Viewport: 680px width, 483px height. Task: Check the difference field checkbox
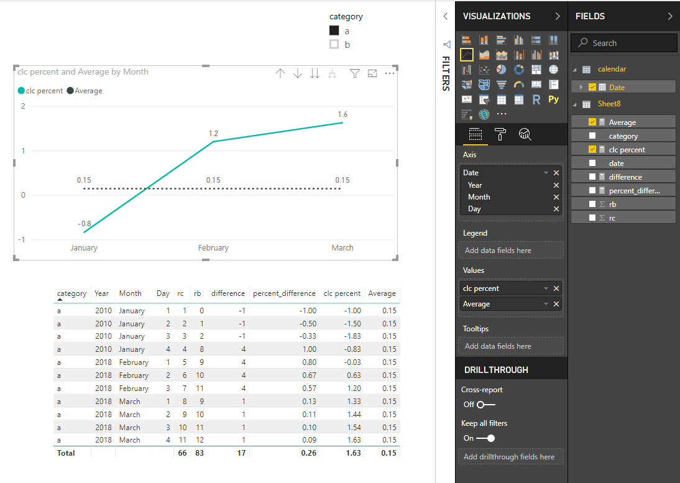point(592,177)
